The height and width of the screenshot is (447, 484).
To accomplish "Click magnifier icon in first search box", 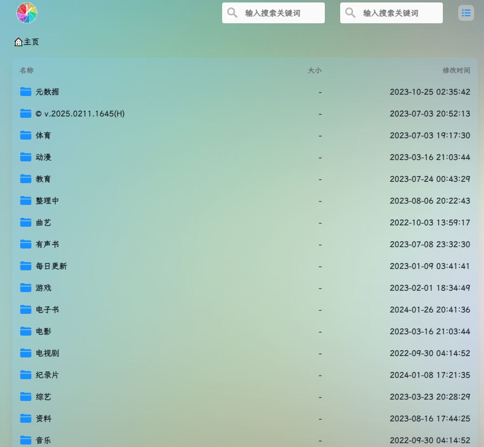I will [232, 13].
